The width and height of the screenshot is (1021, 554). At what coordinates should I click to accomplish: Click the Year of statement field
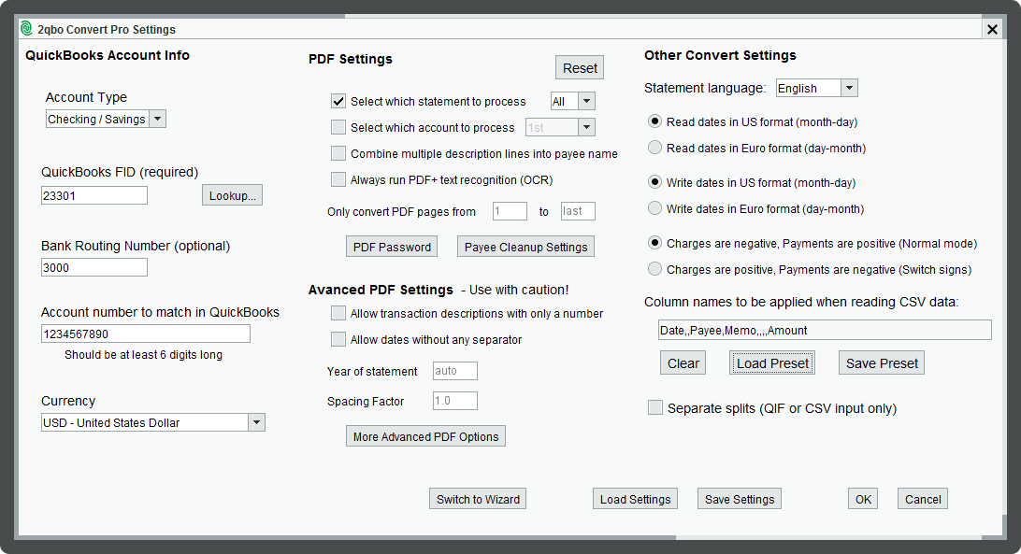pos(455,370)
